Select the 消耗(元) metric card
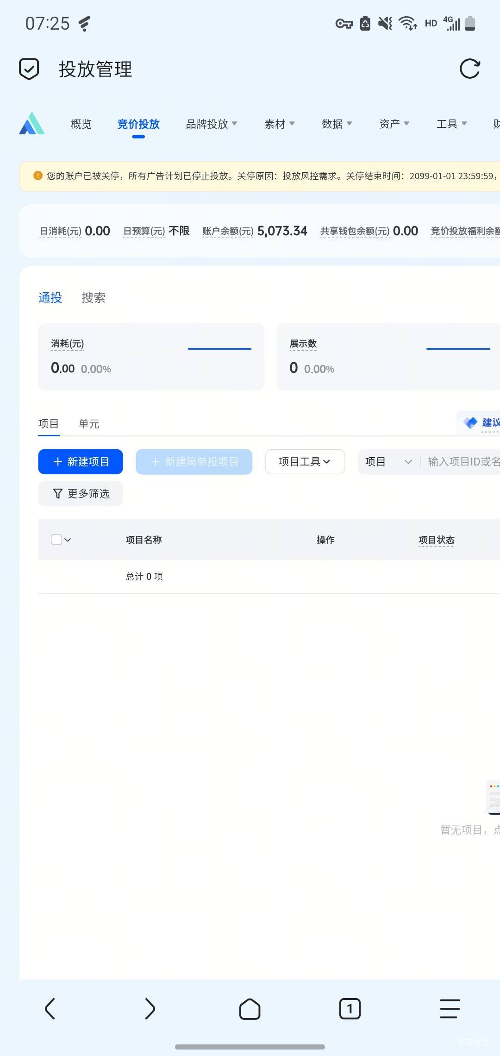Screen dimensions: 500x1056 coord(151,357)
